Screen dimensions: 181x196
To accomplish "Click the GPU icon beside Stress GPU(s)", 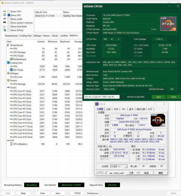I will (5, 30).
